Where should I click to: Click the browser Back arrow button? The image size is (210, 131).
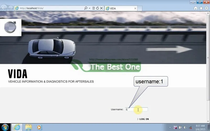(4, 8)
